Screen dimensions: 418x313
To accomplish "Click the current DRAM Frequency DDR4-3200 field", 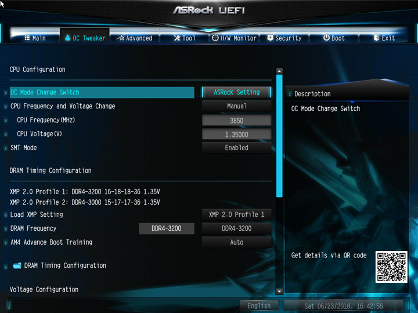I will coord(167,228).
